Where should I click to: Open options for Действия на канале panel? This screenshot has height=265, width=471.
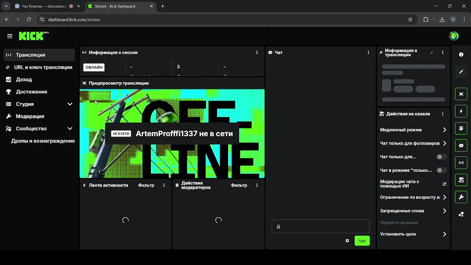(x=443, y=114)
